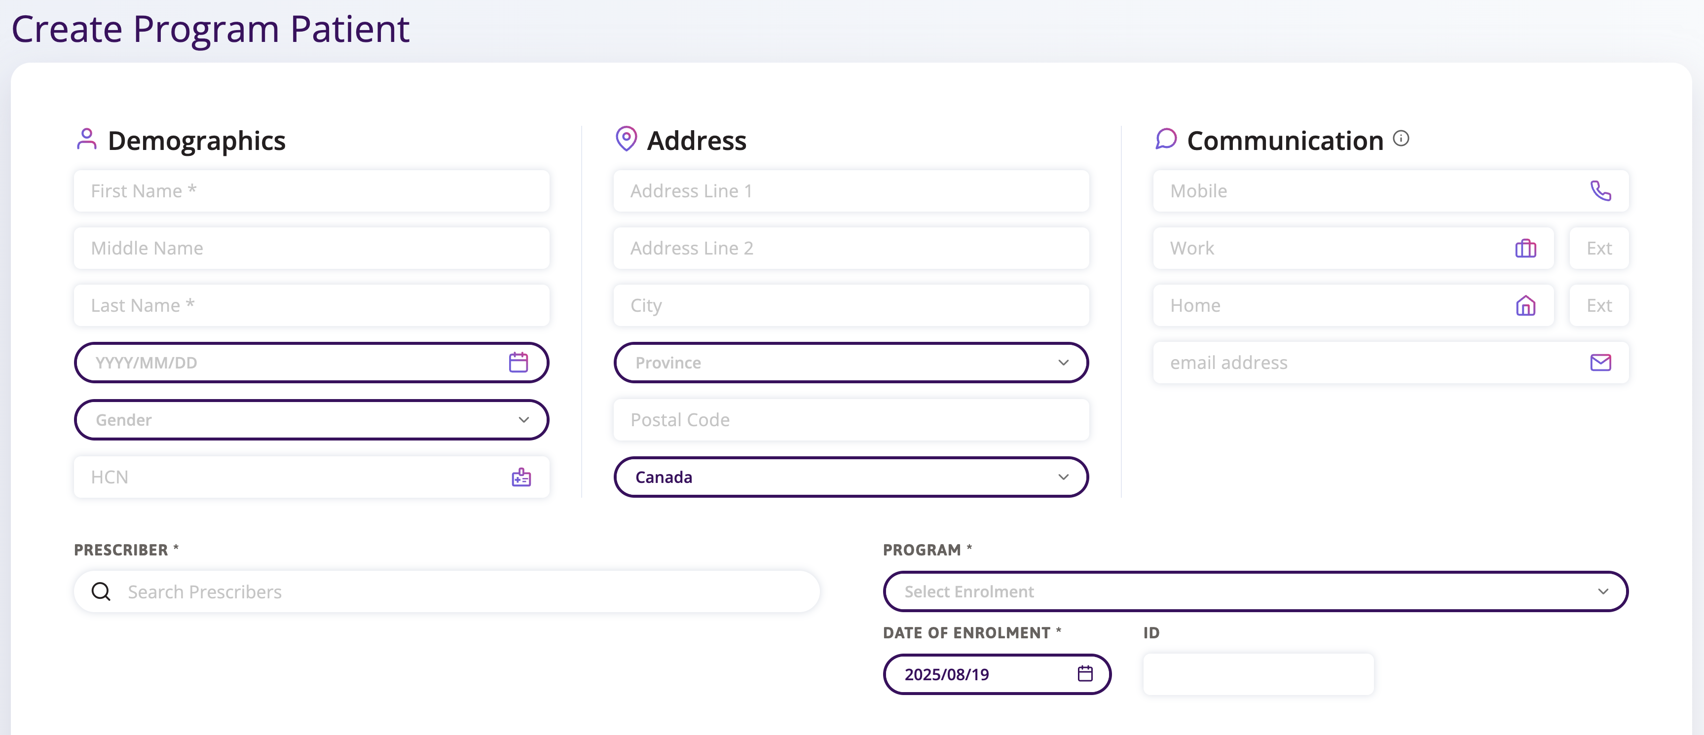Click the Communication heading
Screen dimensions: 1704x735
click(1285, 140)
